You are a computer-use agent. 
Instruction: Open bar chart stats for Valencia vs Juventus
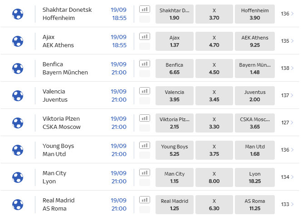144,91
